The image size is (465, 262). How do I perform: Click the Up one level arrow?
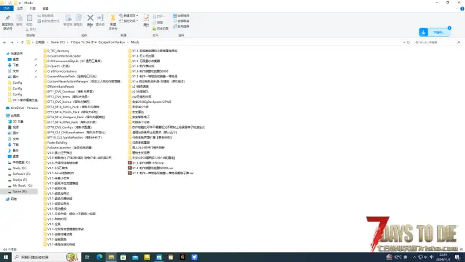click(x=22, y=42)
